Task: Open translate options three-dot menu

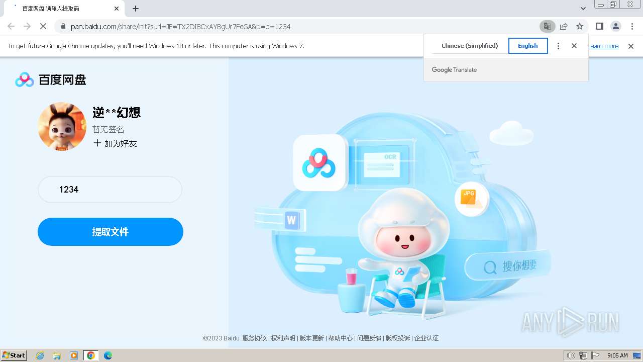Action: point(558,46)
